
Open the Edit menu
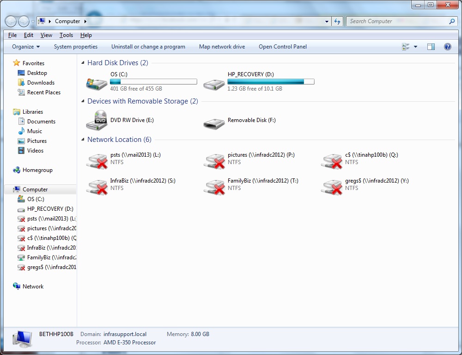click(28, 35)
